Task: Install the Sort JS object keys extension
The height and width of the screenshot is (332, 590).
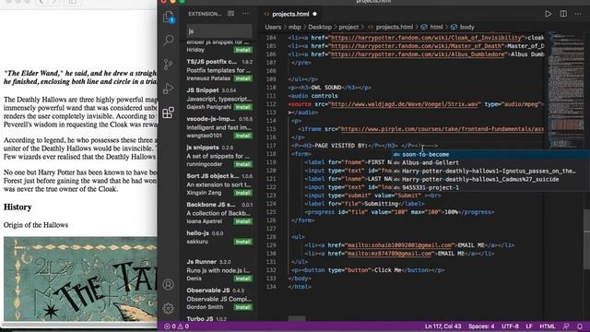Action: tap(242, 193)
